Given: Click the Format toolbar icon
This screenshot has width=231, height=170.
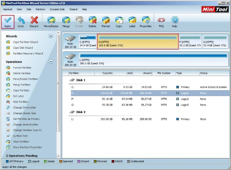Looking at the screenshot, I should (x=106, y=22).
